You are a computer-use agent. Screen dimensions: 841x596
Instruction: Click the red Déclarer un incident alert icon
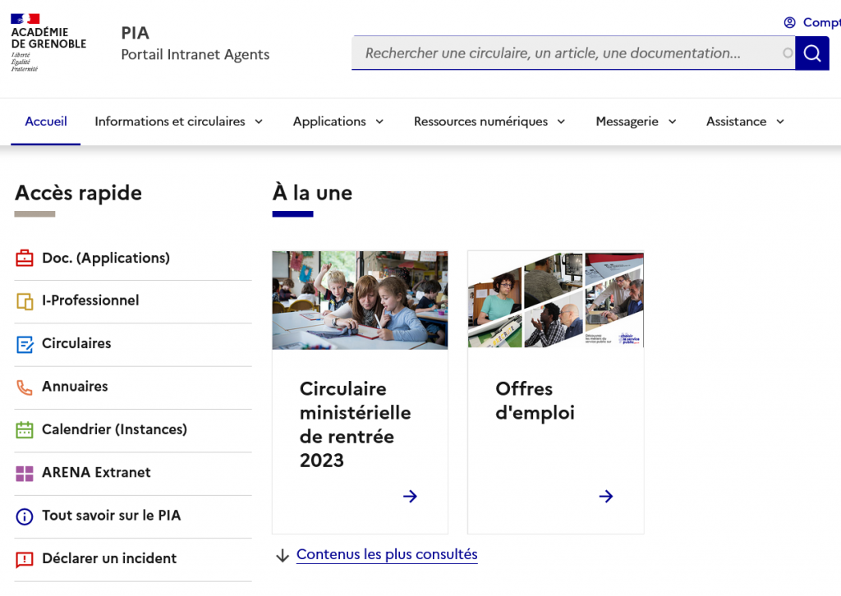click(x=25, y=559)
